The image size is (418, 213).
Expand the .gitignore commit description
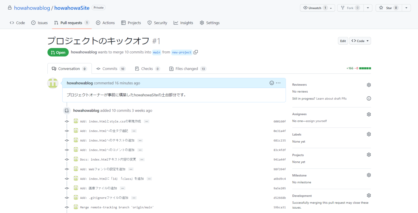click(134, 198)
